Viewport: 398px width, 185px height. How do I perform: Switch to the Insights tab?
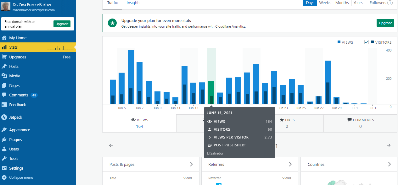[133, 3]
